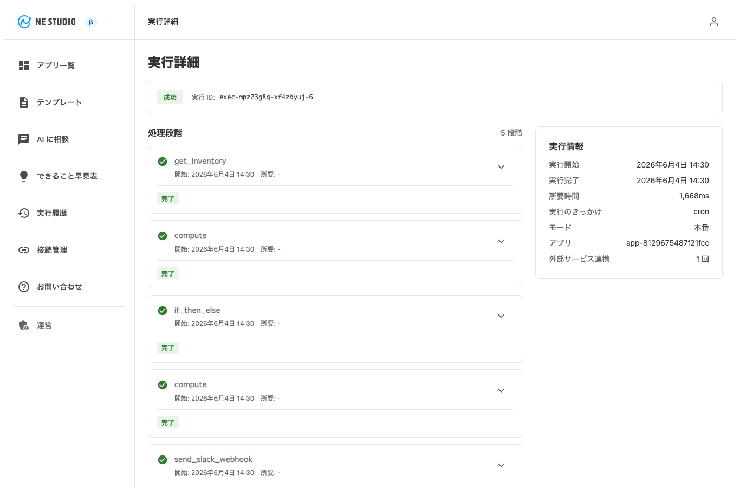Click the send_slack_webhook step name
Viewport: 740px width, 488px height.
click(213, 459)
